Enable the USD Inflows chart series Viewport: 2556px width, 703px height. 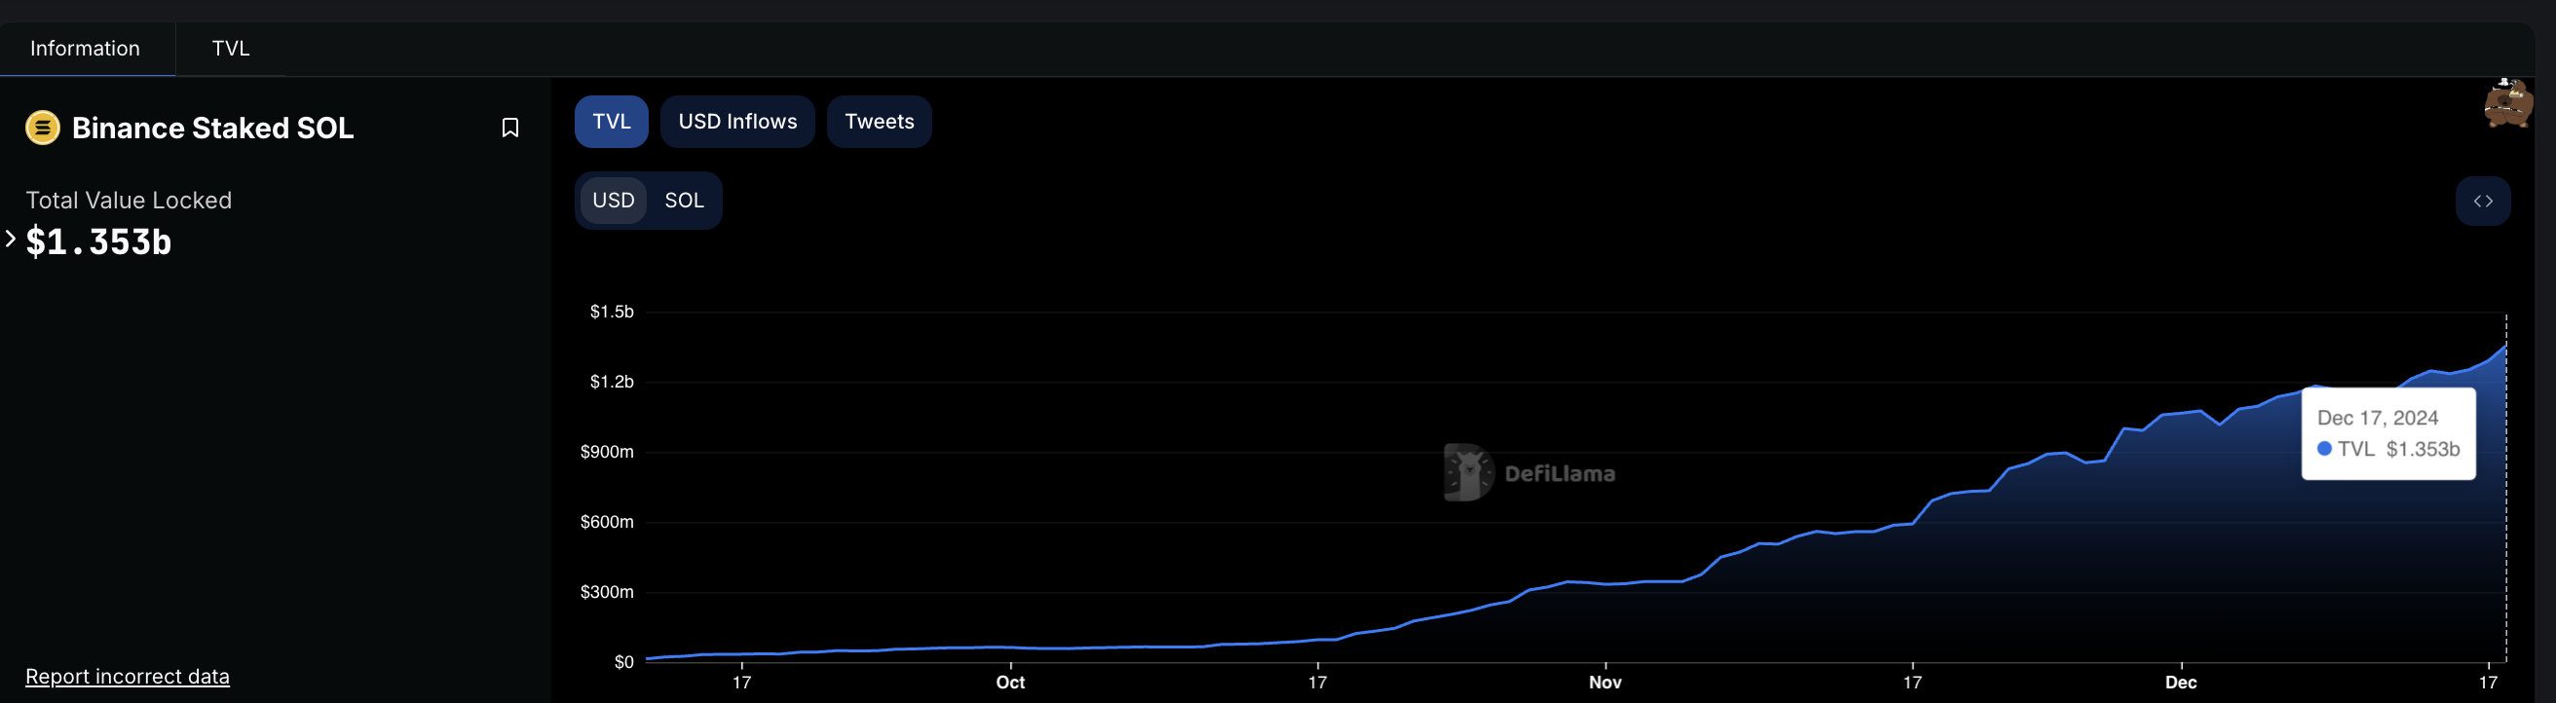737,122
